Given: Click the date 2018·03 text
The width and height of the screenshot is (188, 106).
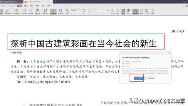Looking at the screenshot, I should point(177,31).
